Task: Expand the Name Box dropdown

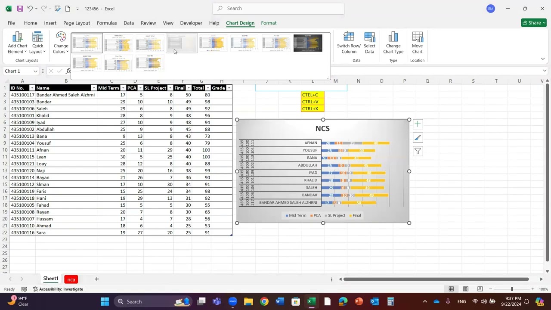Action: coord(35,71)
